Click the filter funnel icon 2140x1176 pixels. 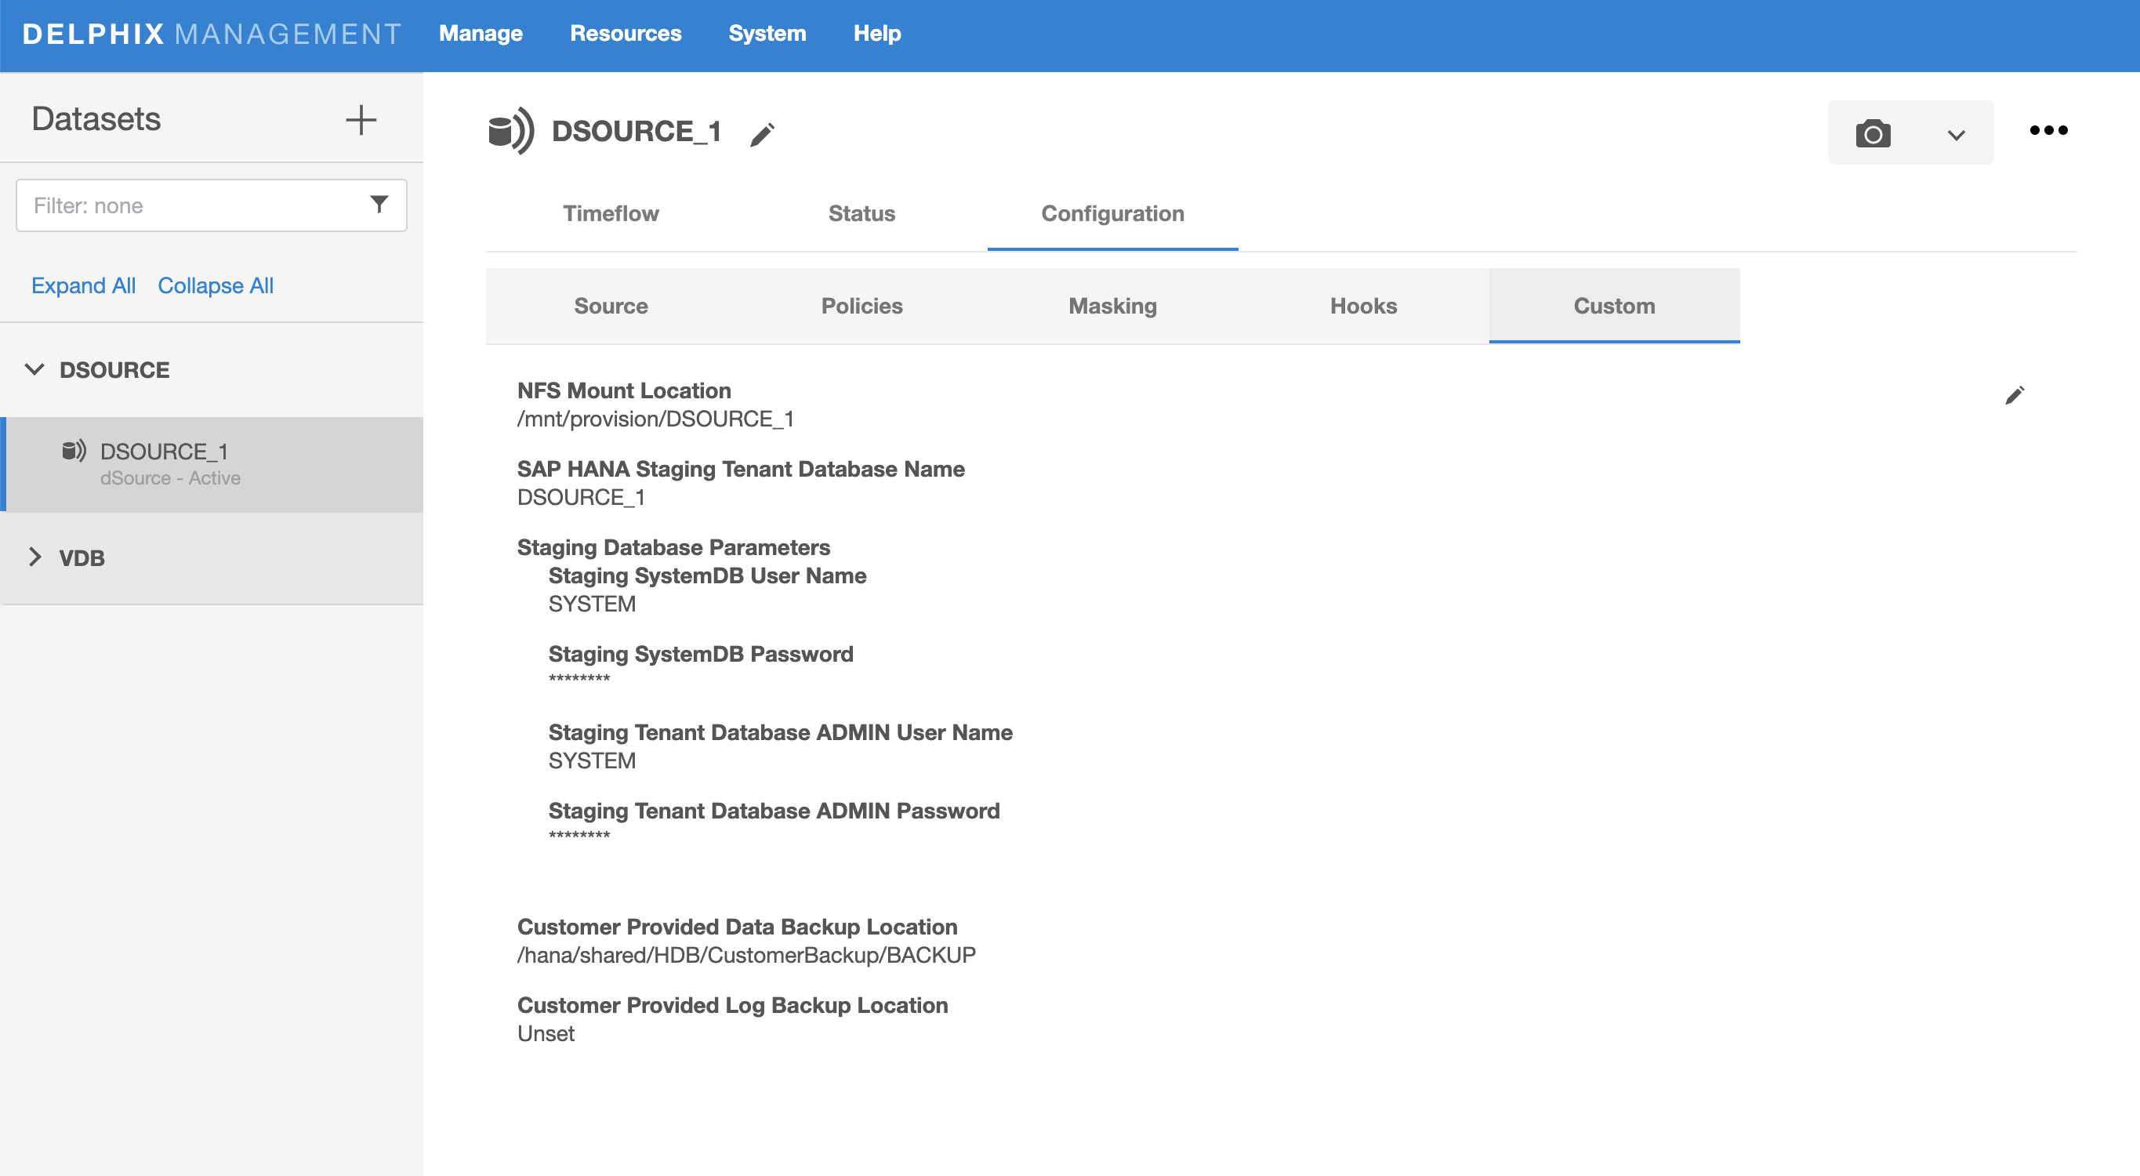(x=379, y=205)
